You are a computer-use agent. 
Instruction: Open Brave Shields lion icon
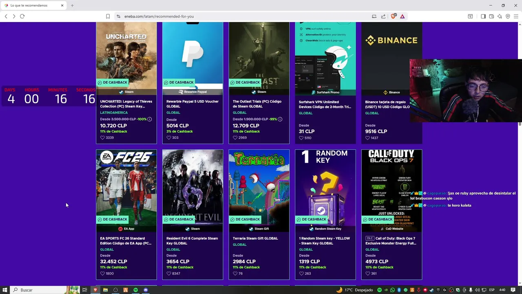point(393,16)
